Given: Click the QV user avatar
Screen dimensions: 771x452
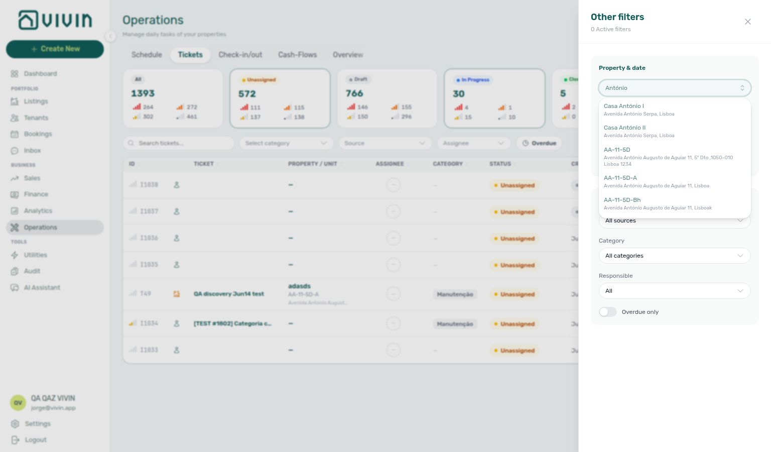Looking at the screenshot, I should click(18, 403).
